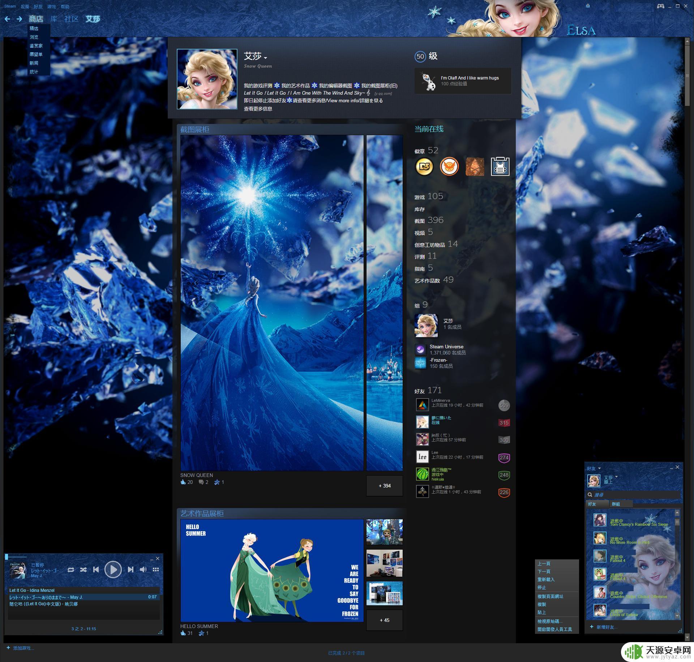The image size is (694, 662).
Task: Expand the 艾莎 profile name dropdown
Action: coord(266,58)
